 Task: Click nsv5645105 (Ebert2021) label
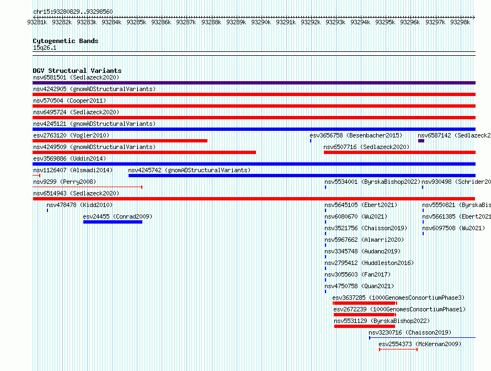tap(361, 205)
